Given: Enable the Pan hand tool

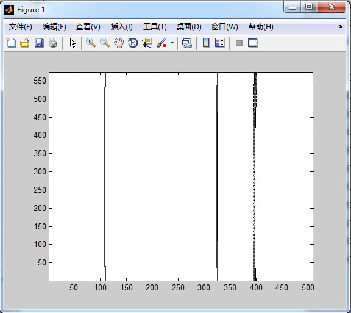Looking at the screenshot, I should [119, 43].
